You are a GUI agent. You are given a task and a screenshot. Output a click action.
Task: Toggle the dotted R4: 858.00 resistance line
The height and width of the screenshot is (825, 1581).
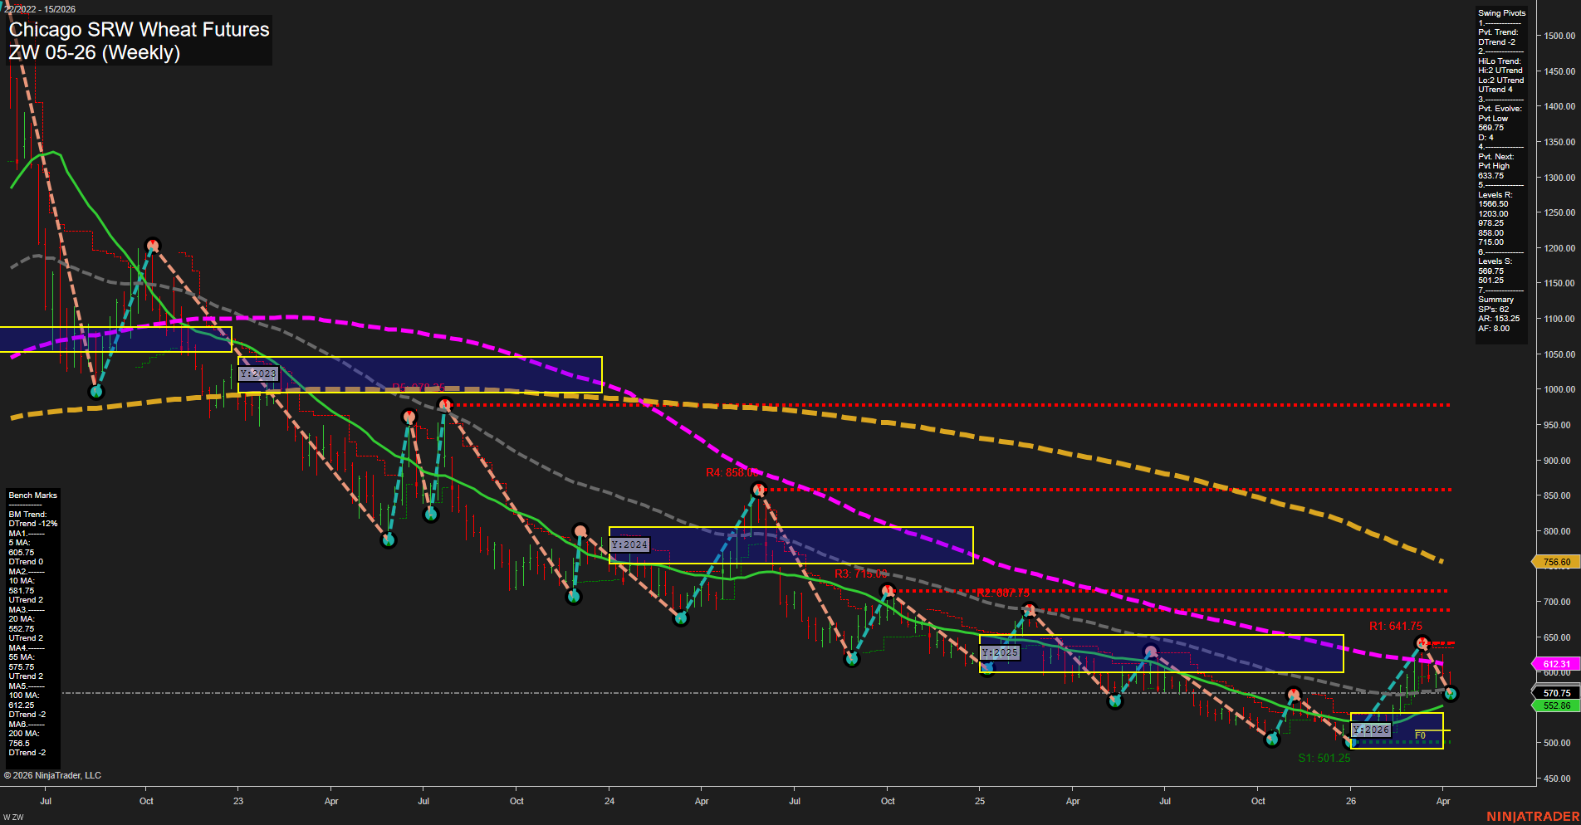click(x=913, y=489)
